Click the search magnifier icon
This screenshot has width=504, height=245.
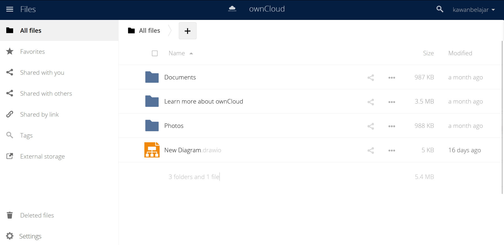tap(440, 9)
